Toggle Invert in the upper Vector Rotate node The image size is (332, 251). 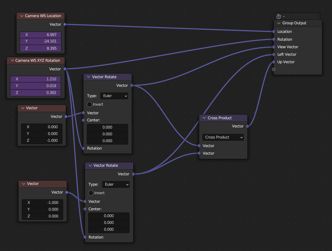click(89, 104)
